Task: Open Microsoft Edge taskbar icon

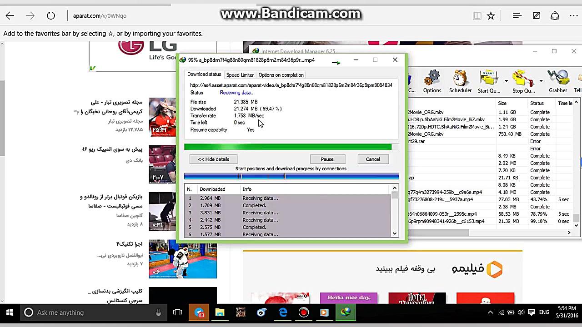Action: [283, 312]
